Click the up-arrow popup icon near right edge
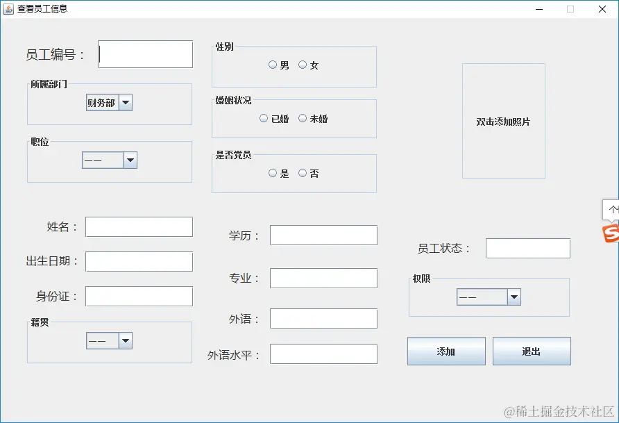 [612, 208]
